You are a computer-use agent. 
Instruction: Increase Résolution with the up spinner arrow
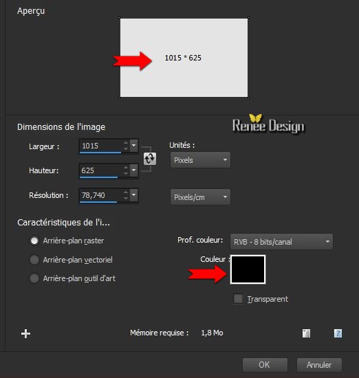(x=126, y=192)
